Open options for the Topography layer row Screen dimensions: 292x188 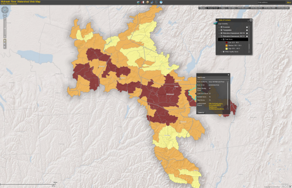(x=247, y=30)
